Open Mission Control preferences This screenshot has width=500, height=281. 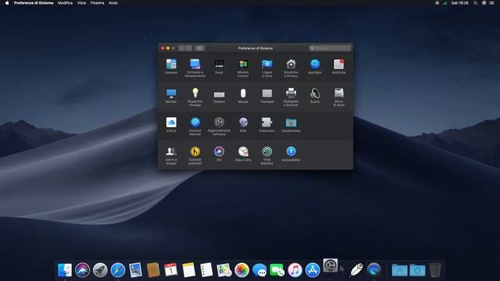(243, 68)
